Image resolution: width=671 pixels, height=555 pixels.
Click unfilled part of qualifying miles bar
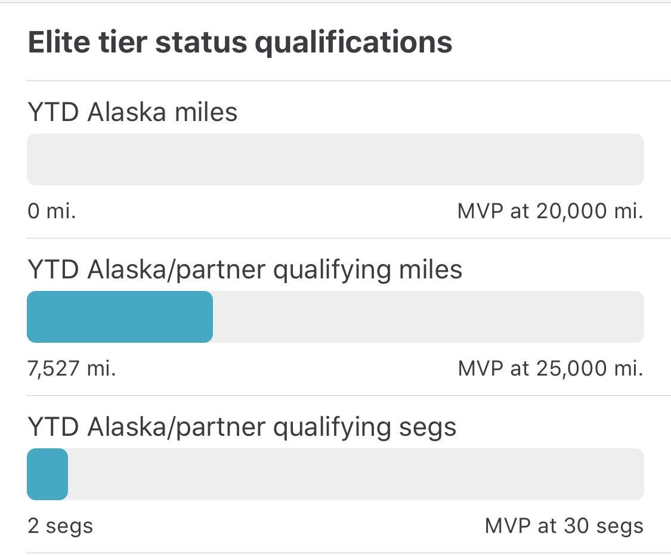coord(428,317)
